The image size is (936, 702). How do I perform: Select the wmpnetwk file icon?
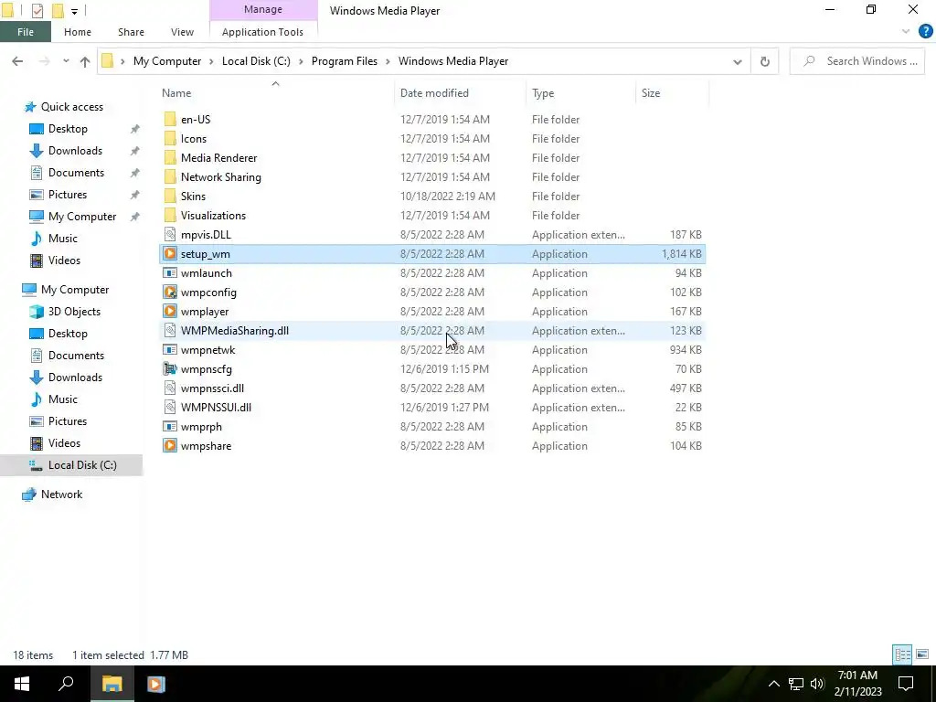point(170,350)
